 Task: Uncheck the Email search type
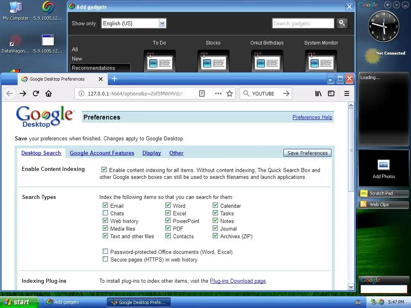pos(106,205)
